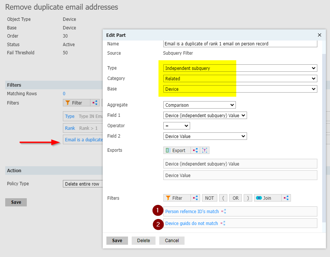
Task: Open the Type dropdown showing Independent subquery
Action: click(x=240, y=68)
